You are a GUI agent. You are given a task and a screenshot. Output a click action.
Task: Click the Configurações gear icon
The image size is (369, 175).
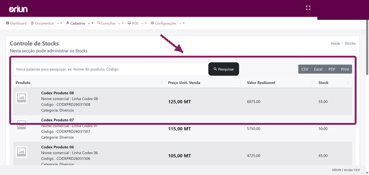point(152,23)
